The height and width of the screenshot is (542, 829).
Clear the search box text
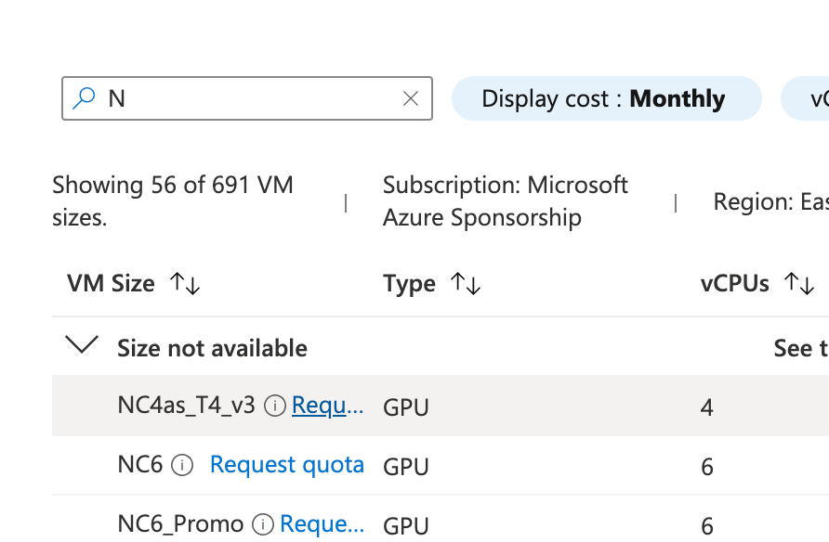pyautogui.click(x=411, y=98)
